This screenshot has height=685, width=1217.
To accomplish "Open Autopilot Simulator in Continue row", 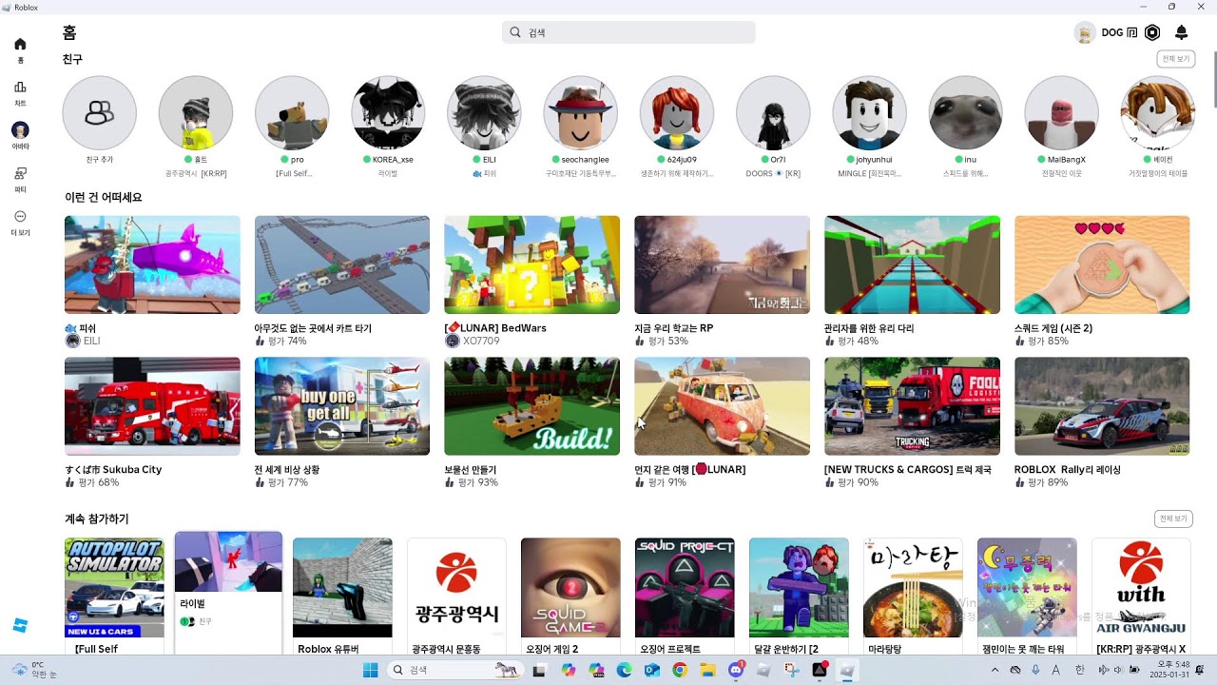I will [x=114, y=588].
